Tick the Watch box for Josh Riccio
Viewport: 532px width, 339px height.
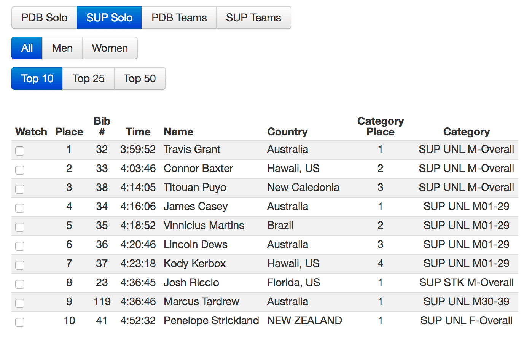[20, 284]
